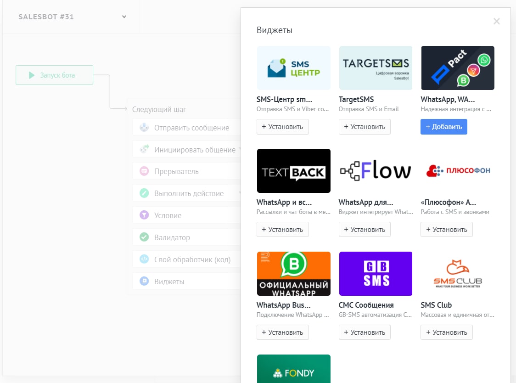
Task: Install the Плюсофон widget
Action: (447, 230)
